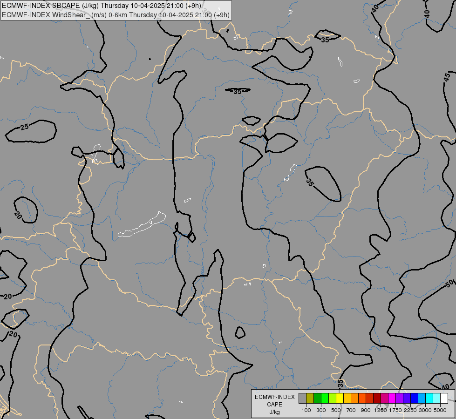The width and height of the screenshot is (456, 419).
Task: Click the legend value '1250'
Action: 381,410
